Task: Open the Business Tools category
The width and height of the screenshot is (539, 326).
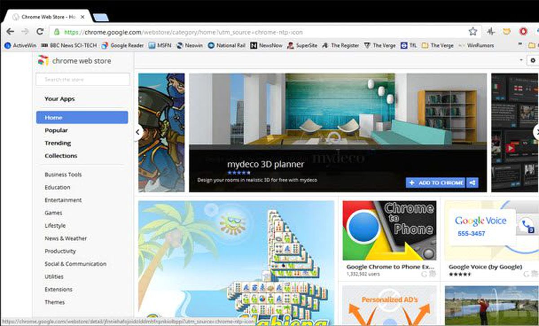Action: point(63,175)
